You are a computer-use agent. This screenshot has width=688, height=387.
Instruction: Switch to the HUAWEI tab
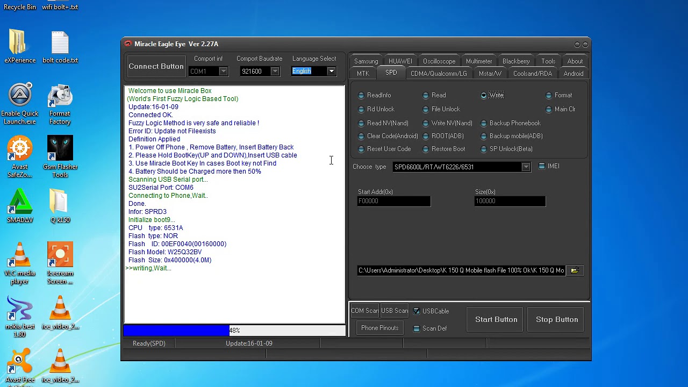click(400, 61)
